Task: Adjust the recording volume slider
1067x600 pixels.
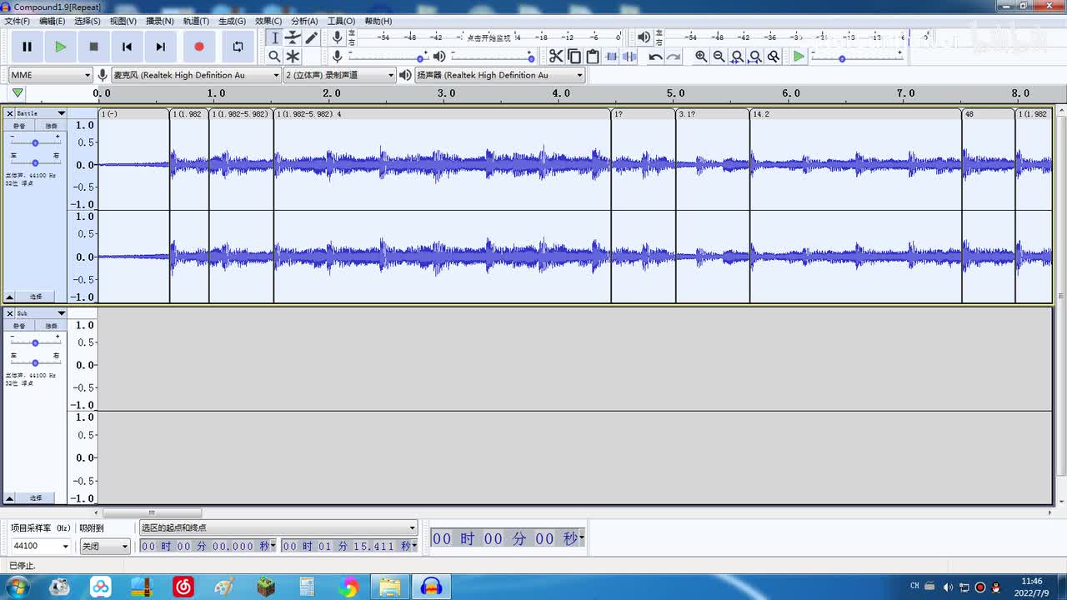Action: click(388, 57)
